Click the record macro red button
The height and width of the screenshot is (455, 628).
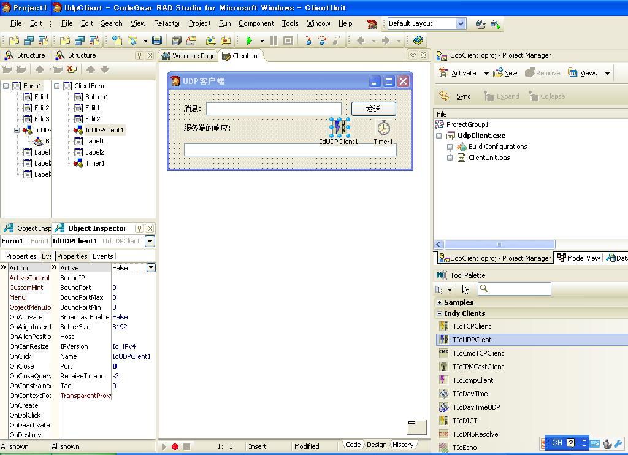coord(175,446)
